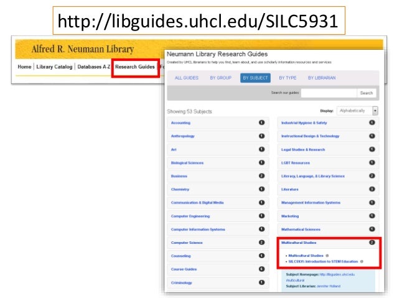Click count badge for Industrial Hygiene & Safety
Image resolution: width=397 pixels, height=298 pixels.
point(371,123)
